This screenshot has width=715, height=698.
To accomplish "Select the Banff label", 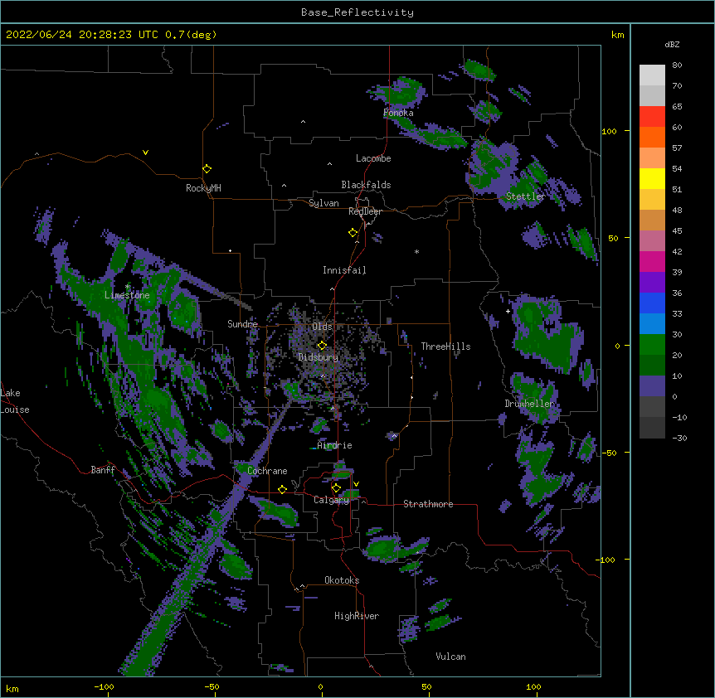I will tap(103, 470).
